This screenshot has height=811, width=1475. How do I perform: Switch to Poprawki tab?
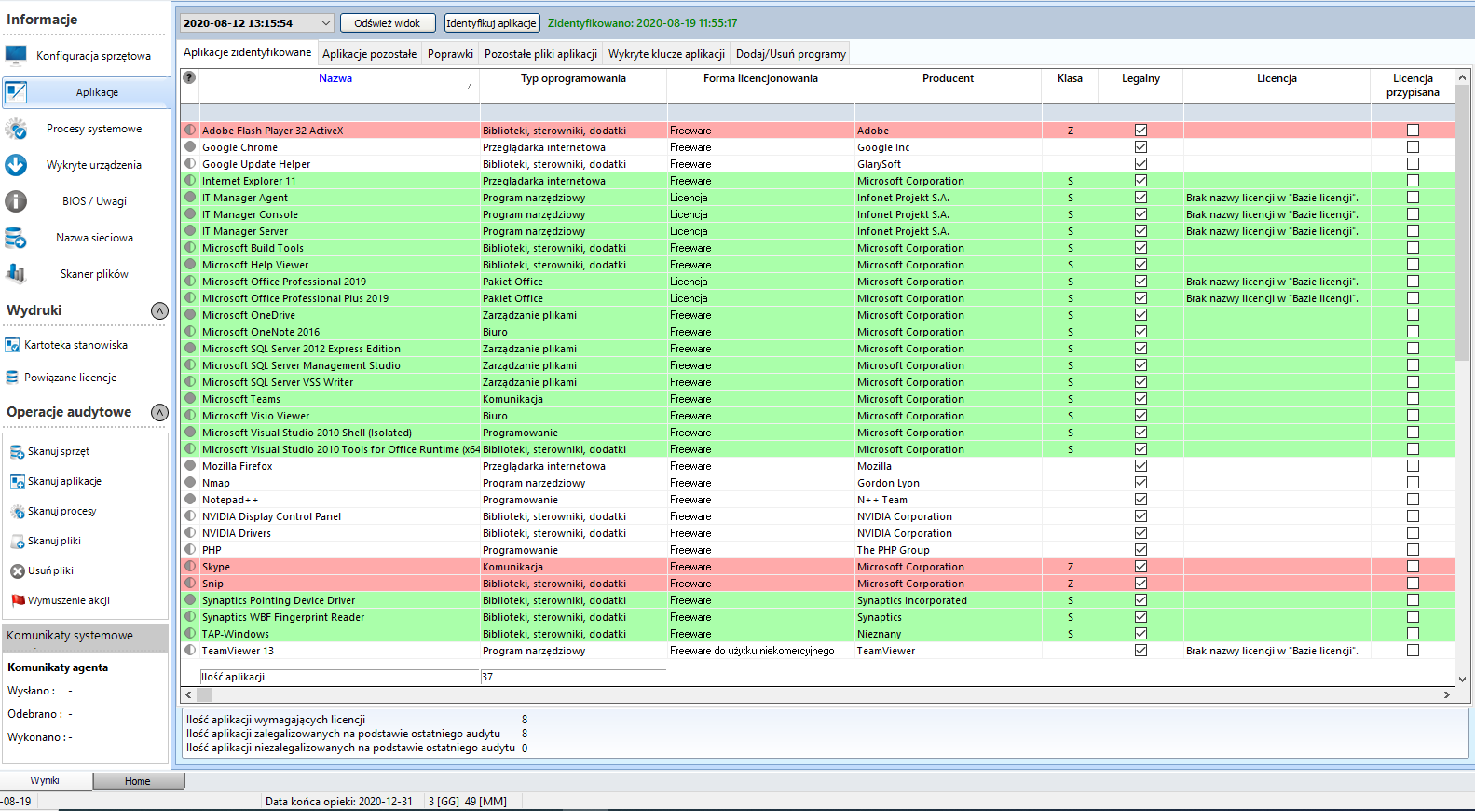450,54
